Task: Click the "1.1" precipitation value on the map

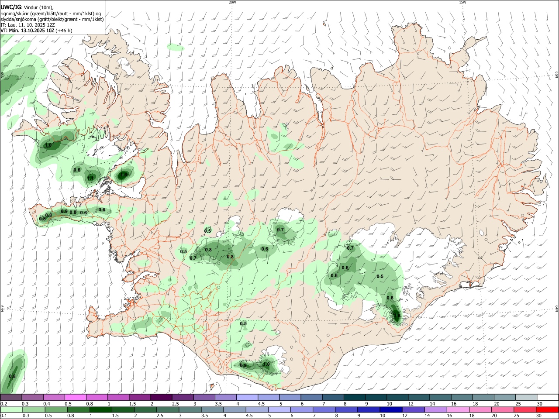Action: click(90, 178)
